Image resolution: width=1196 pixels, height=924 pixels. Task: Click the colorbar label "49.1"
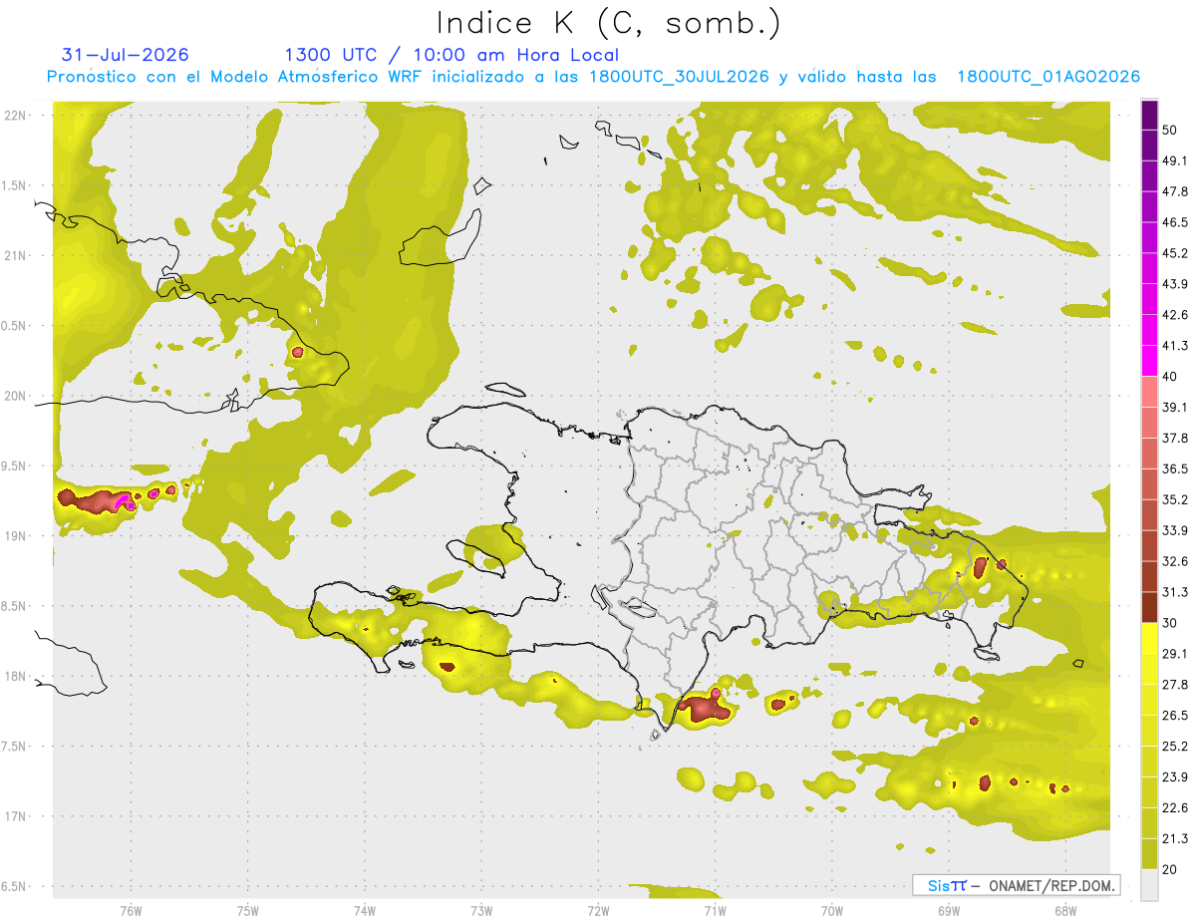(x=1175, y=160)
